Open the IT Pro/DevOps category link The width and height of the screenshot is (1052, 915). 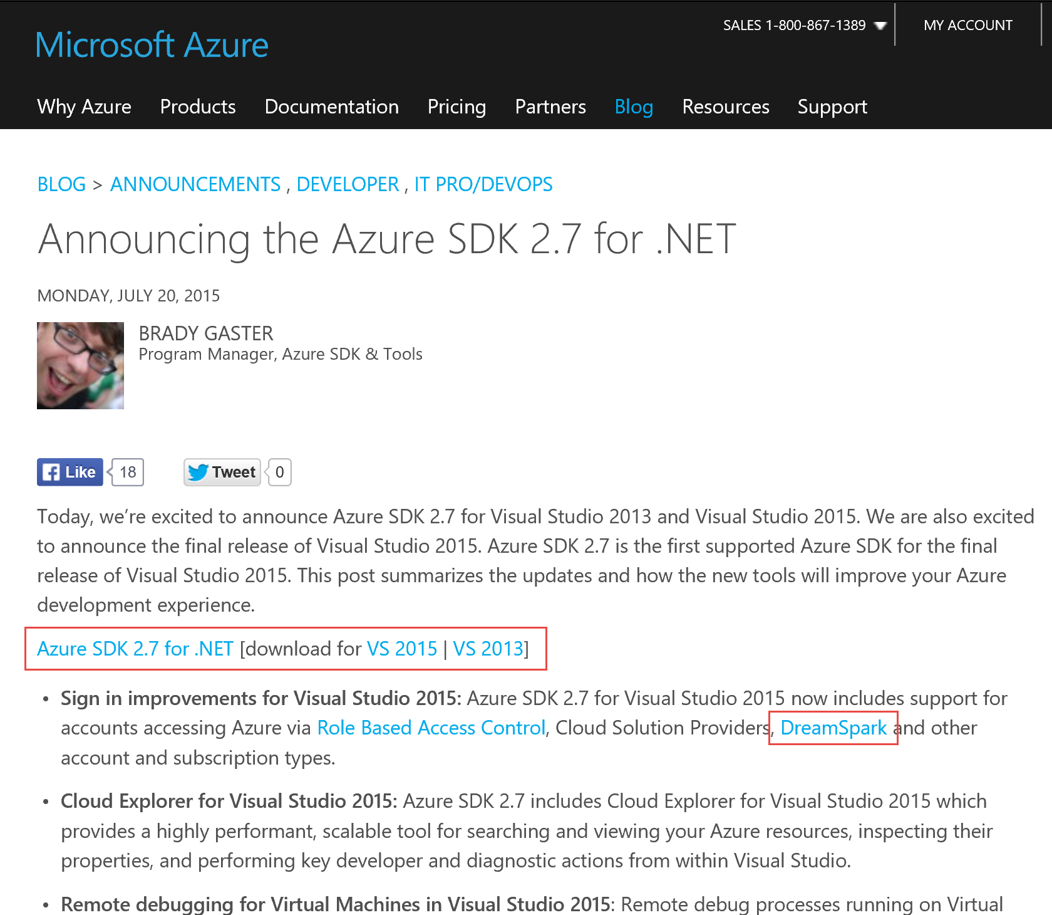coord(483,184)
